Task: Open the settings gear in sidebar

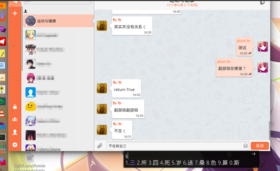Action: pyautogui.click(x=15, y=145)
